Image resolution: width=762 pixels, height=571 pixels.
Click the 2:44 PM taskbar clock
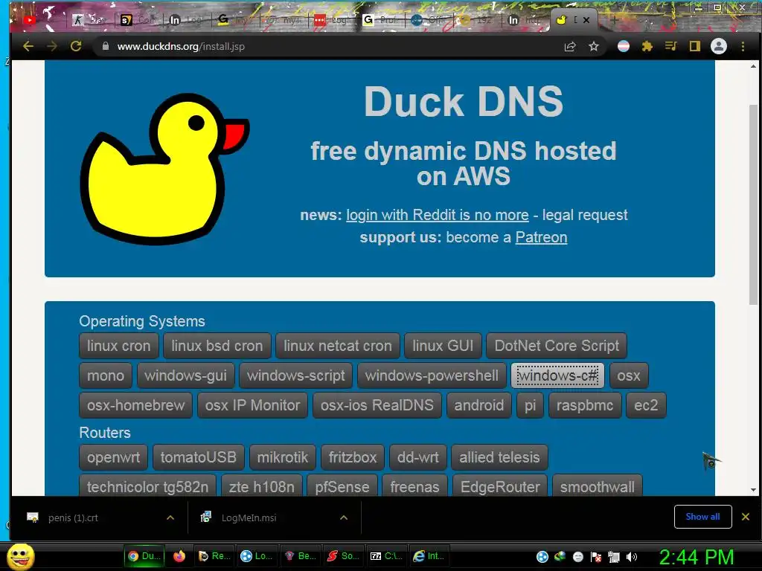[x=697, y=557]
